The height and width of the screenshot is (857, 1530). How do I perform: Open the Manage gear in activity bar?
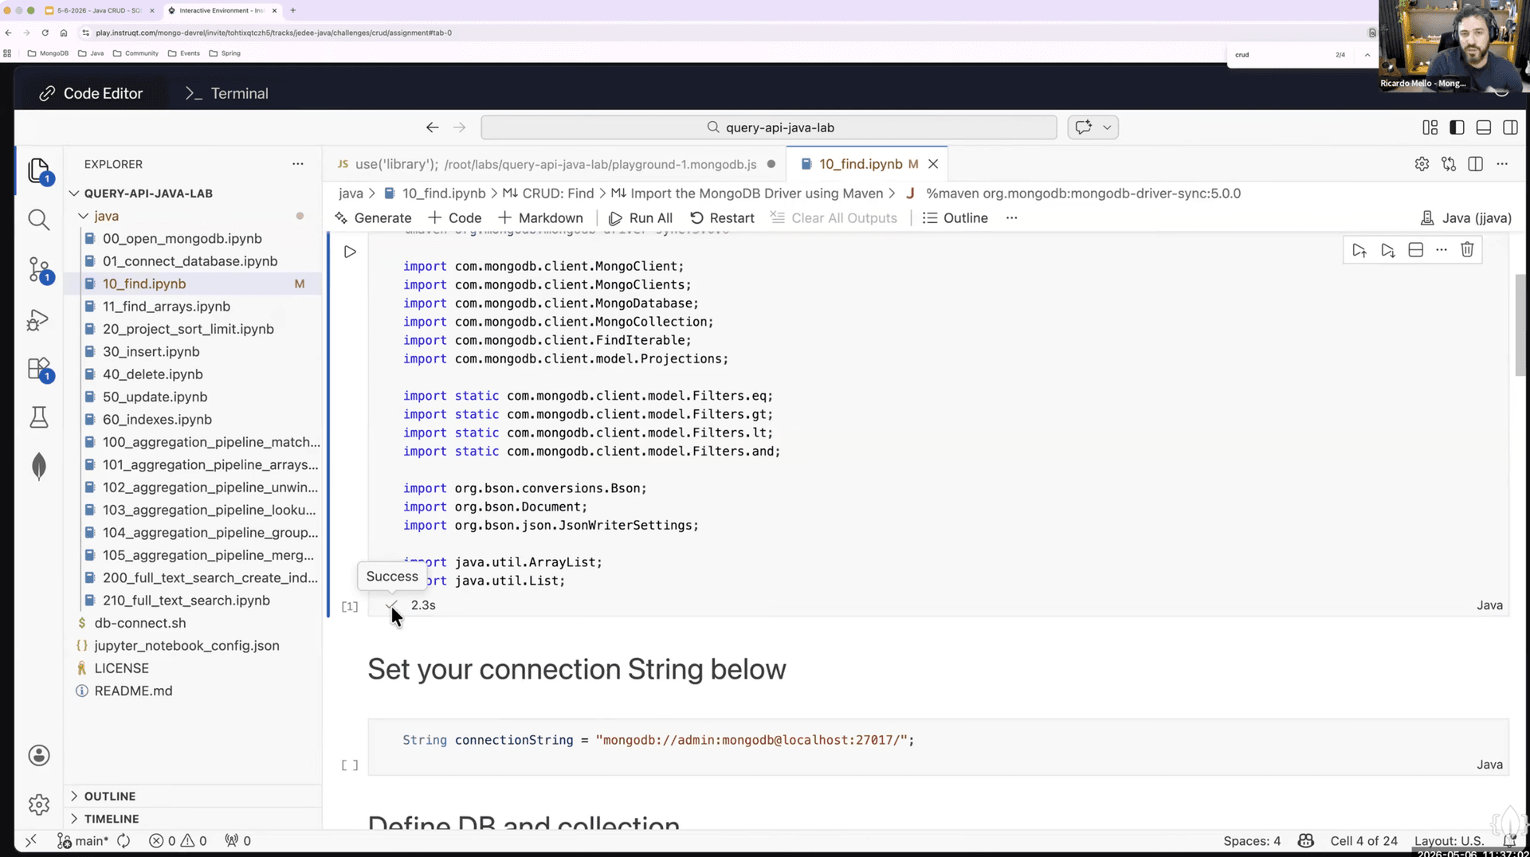point(38,804)
